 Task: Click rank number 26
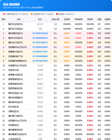[4, 139]
